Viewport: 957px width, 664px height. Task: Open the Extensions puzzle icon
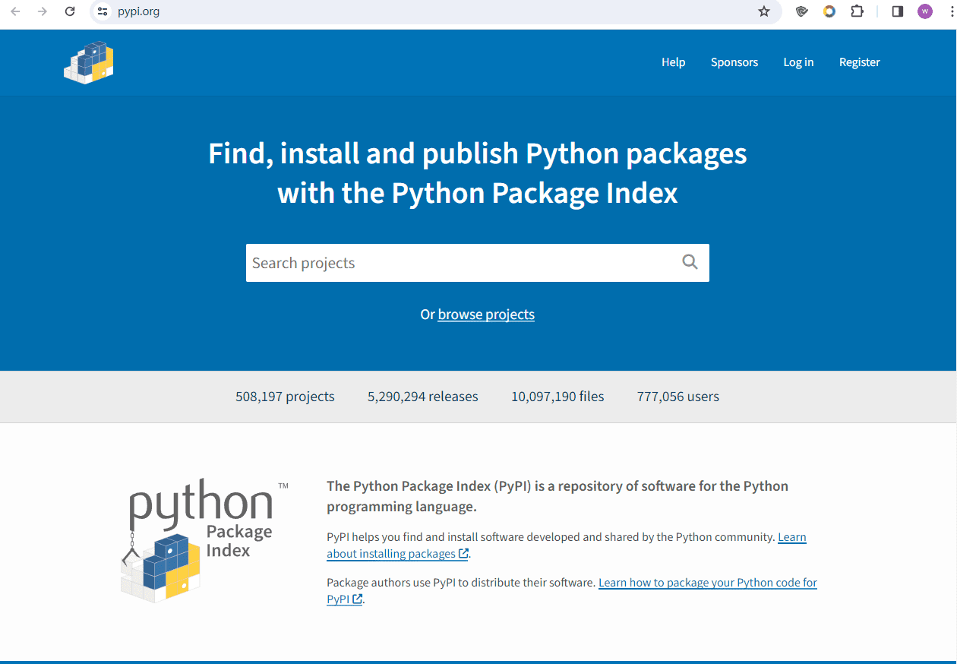click(857, 11)
